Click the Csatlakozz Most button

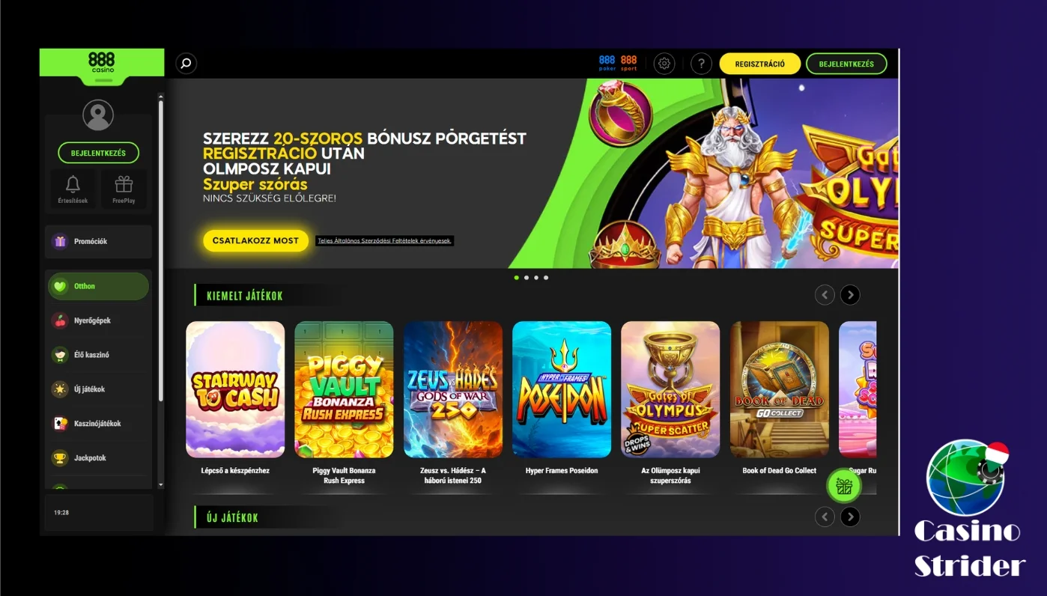[255, 240]
